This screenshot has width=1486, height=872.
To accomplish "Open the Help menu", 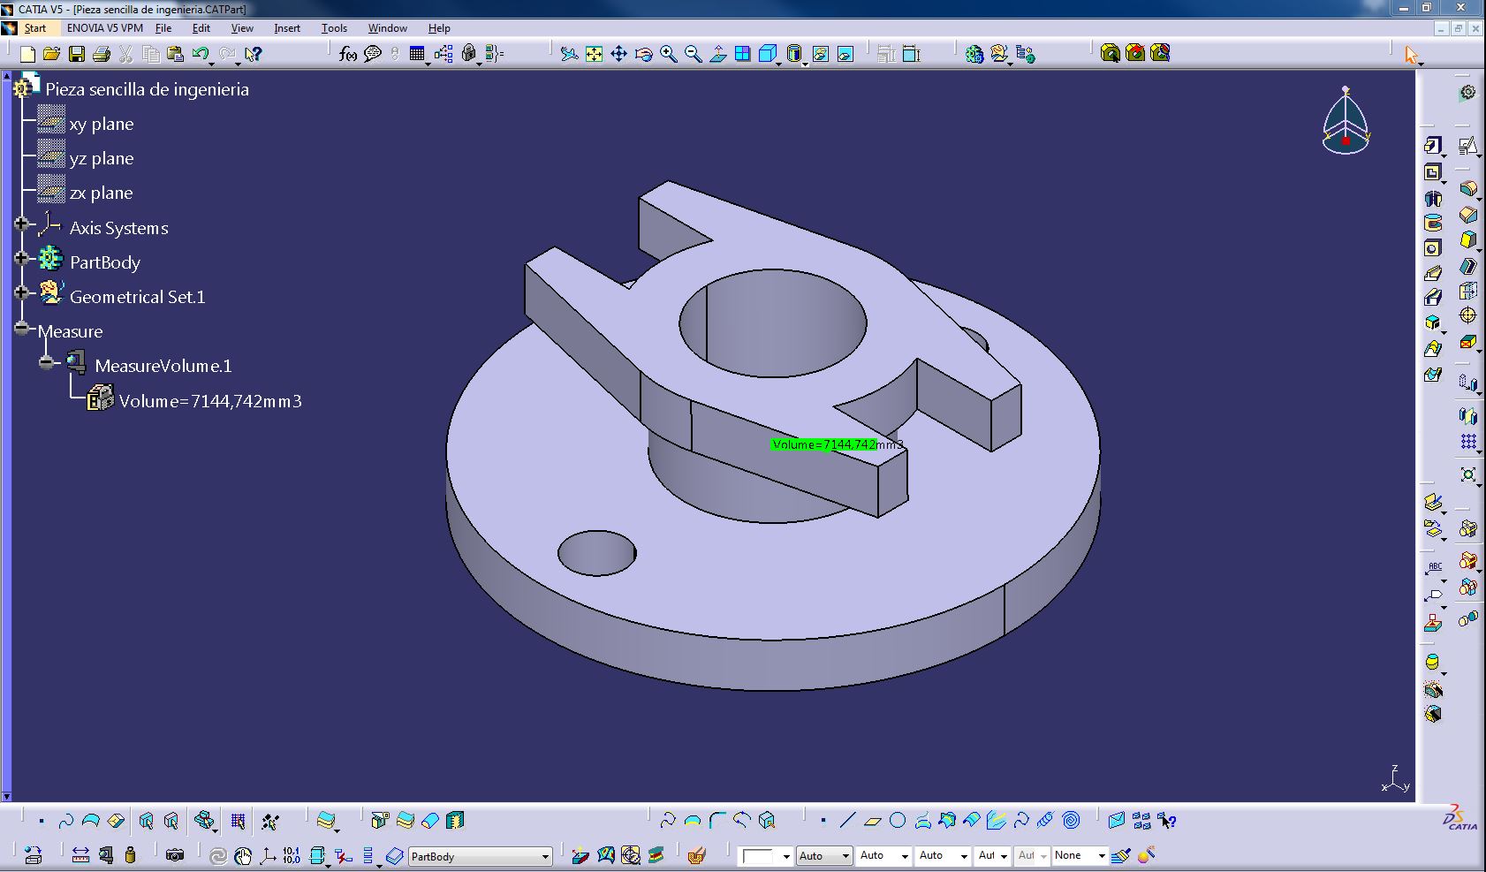I will point(439,28).
